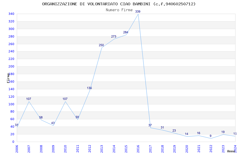Click the x-axis year 2007

pyautogui.click(x=29, y=149)
